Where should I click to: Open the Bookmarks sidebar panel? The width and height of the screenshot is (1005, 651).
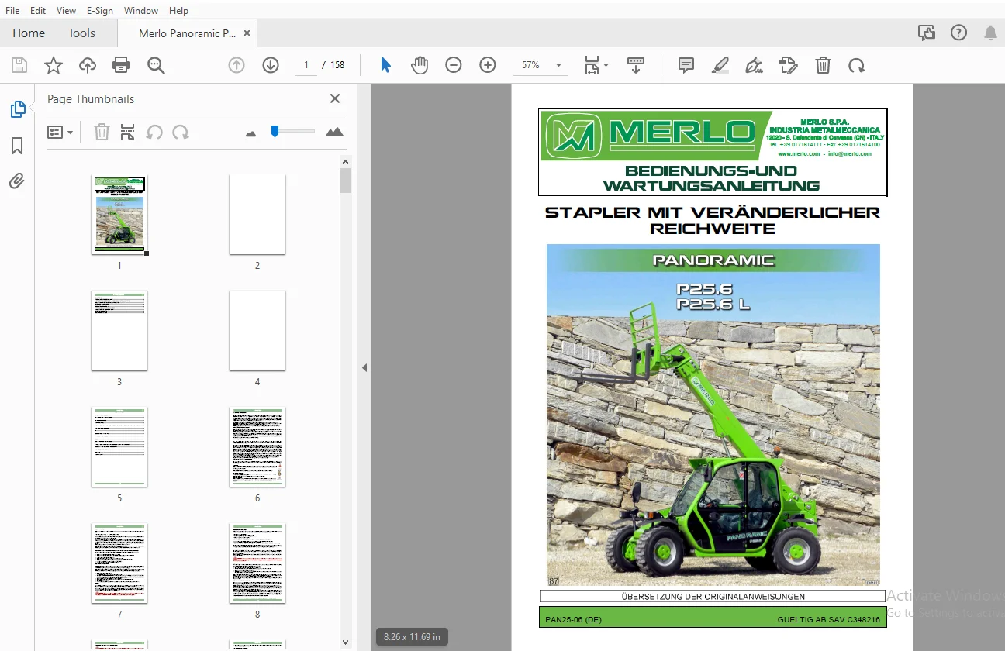coord(17,146)
